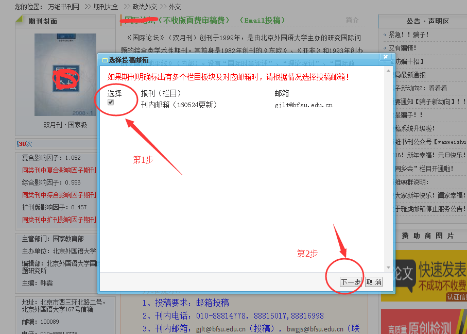Open the 新年幸福！元旦快乐 announcement
The height and width of the screenshot is (334, 467).
(x=430, y=155)
